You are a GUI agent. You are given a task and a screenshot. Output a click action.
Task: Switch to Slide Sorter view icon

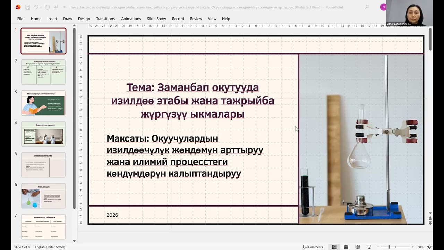click(x=346, y=247)
